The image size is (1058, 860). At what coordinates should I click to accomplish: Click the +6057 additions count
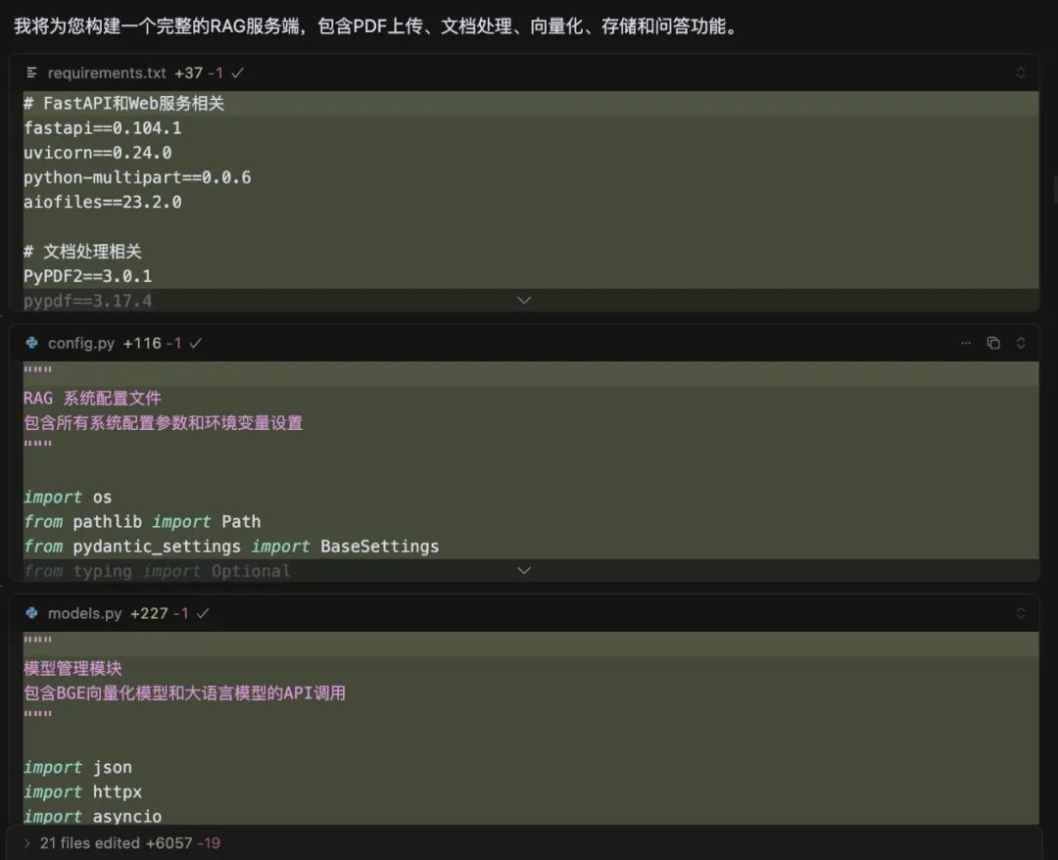(167, 842)
